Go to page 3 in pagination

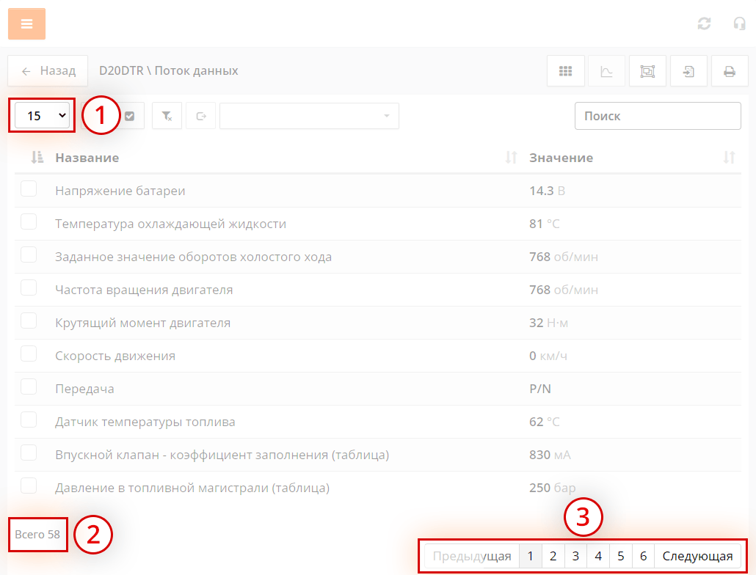pyautogui.click(x=575, y=556)
